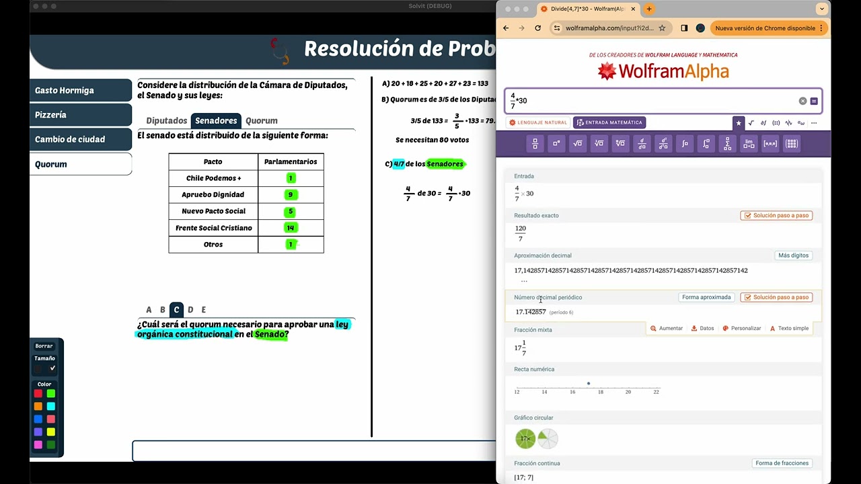
Task: Bookmark this page with star icon
Action: [x=662, y=28]
